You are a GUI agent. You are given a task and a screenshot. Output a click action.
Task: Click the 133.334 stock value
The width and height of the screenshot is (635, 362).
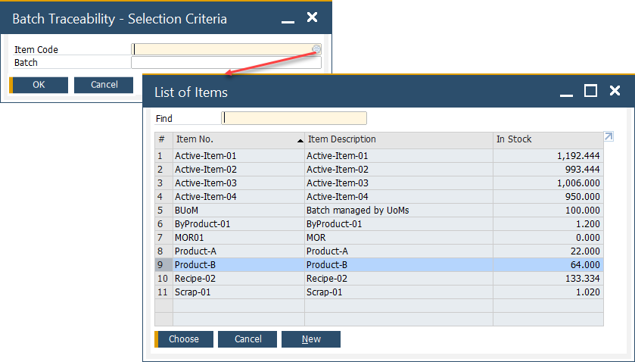point(582,279)
